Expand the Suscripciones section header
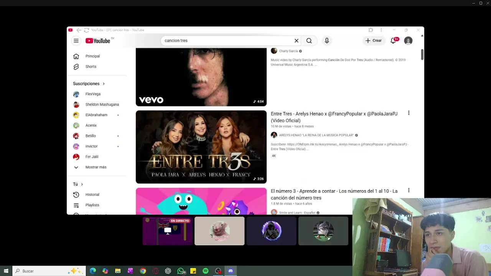The image size is (491, 276). 89,84
